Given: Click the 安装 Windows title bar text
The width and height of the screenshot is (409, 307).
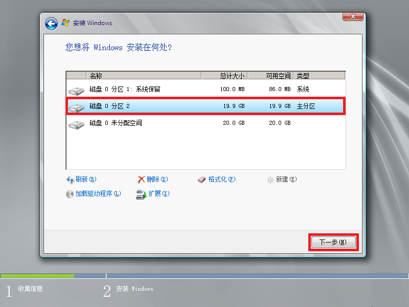Looking at the screenshot, I should tap(93, 23).
